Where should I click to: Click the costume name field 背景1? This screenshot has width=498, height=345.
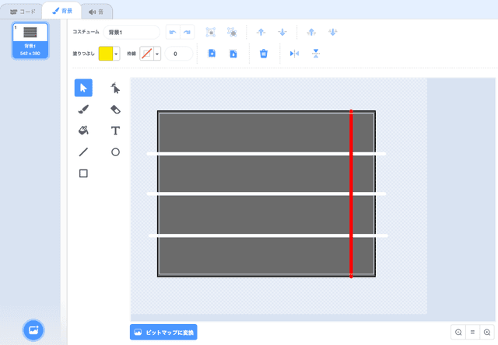click(131, 32)
